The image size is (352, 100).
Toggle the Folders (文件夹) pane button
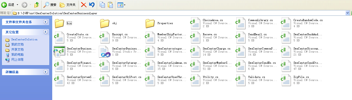[x=68, y=5]
